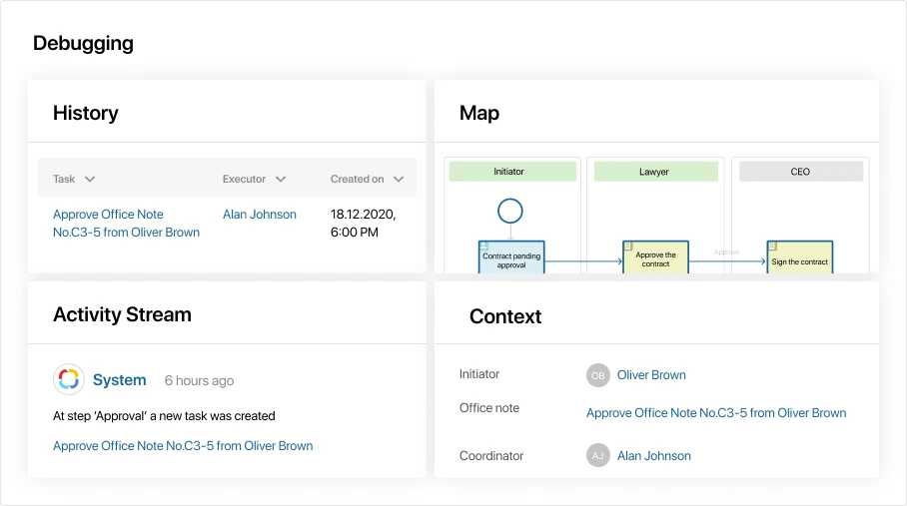Open coordinator Alan Johnson profile link
Screen dimensions: 907x506
(x=653, y=456)
